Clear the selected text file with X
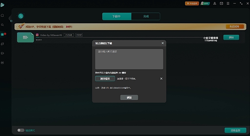 (161, 79)
